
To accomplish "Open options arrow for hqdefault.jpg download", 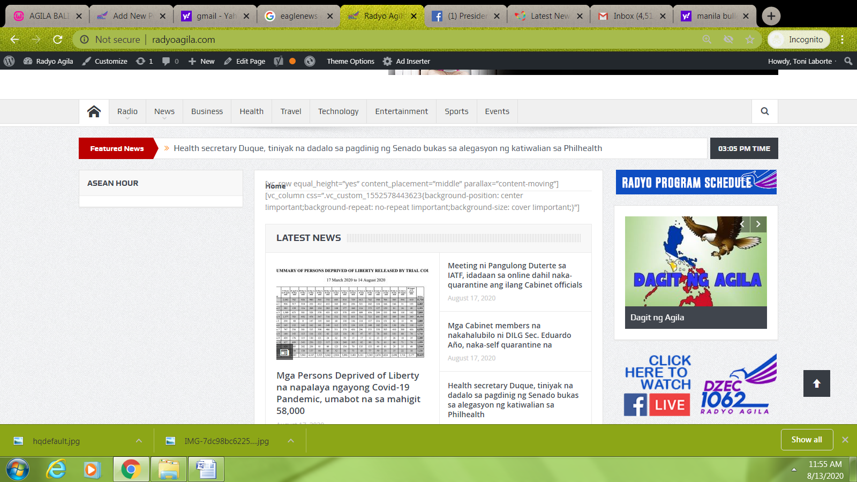I will 139,441.
